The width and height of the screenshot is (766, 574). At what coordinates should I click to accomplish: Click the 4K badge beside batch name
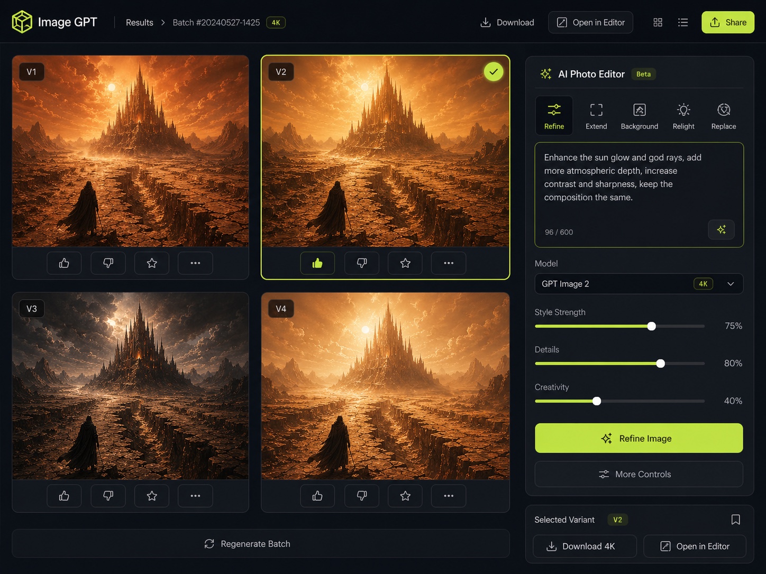coord(276,22)
